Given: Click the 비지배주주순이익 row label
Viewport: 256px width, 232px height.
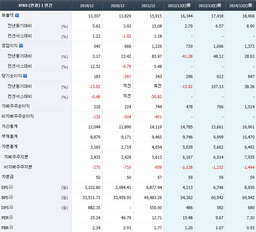Looking at the screenshot, I should [x=17, y=116].
